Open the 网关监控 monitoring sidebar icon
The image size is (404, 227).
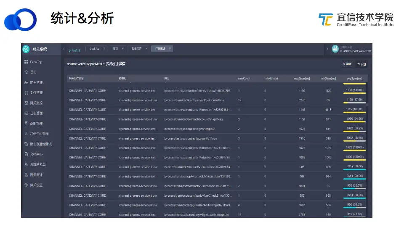(x=26, y=103)
